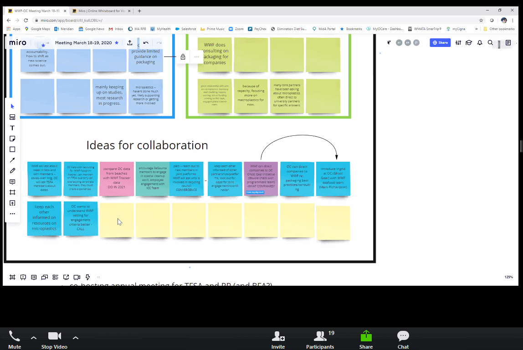Reload the page in Chrome

[26, 21]
